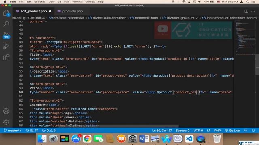Open App Store from the dock
The image size is (259, 145).
tap(76, 139)
